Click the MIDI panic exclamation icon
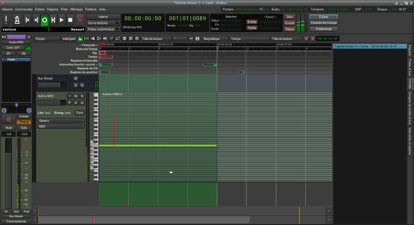 [x=6, y=20]
